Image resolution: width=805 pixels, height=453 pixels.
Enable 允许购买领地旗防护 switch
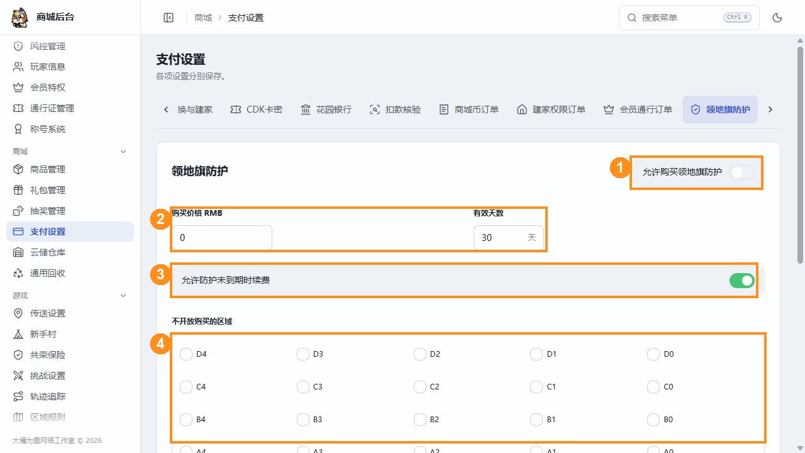742,172
